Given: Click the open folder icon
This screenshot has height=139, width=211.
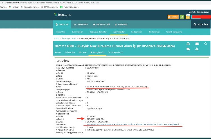Looking at the screenshot, I should point(188,49).
